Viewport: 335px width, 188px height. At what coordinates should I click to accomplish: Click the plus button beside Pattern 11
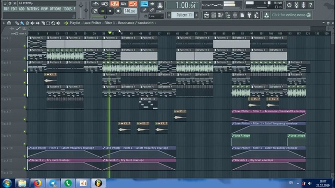click(x=196, y=15)
